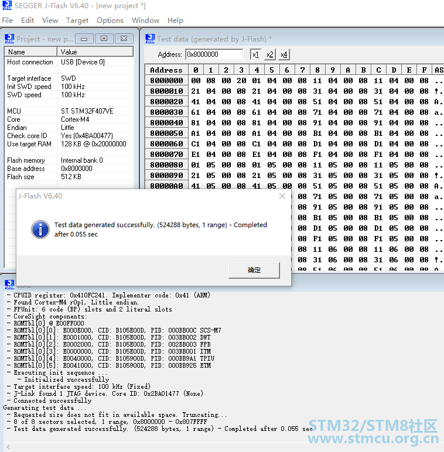The height and width of the screenshot is (452, 444).
Task: Select the Init SWD speed row
Action: 69,87
